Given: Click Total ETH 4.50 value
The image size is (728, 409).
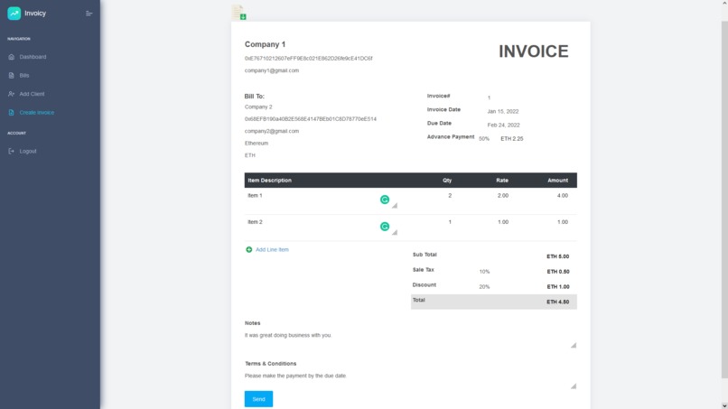Looking at the screenshot, I should click(557, 302).
